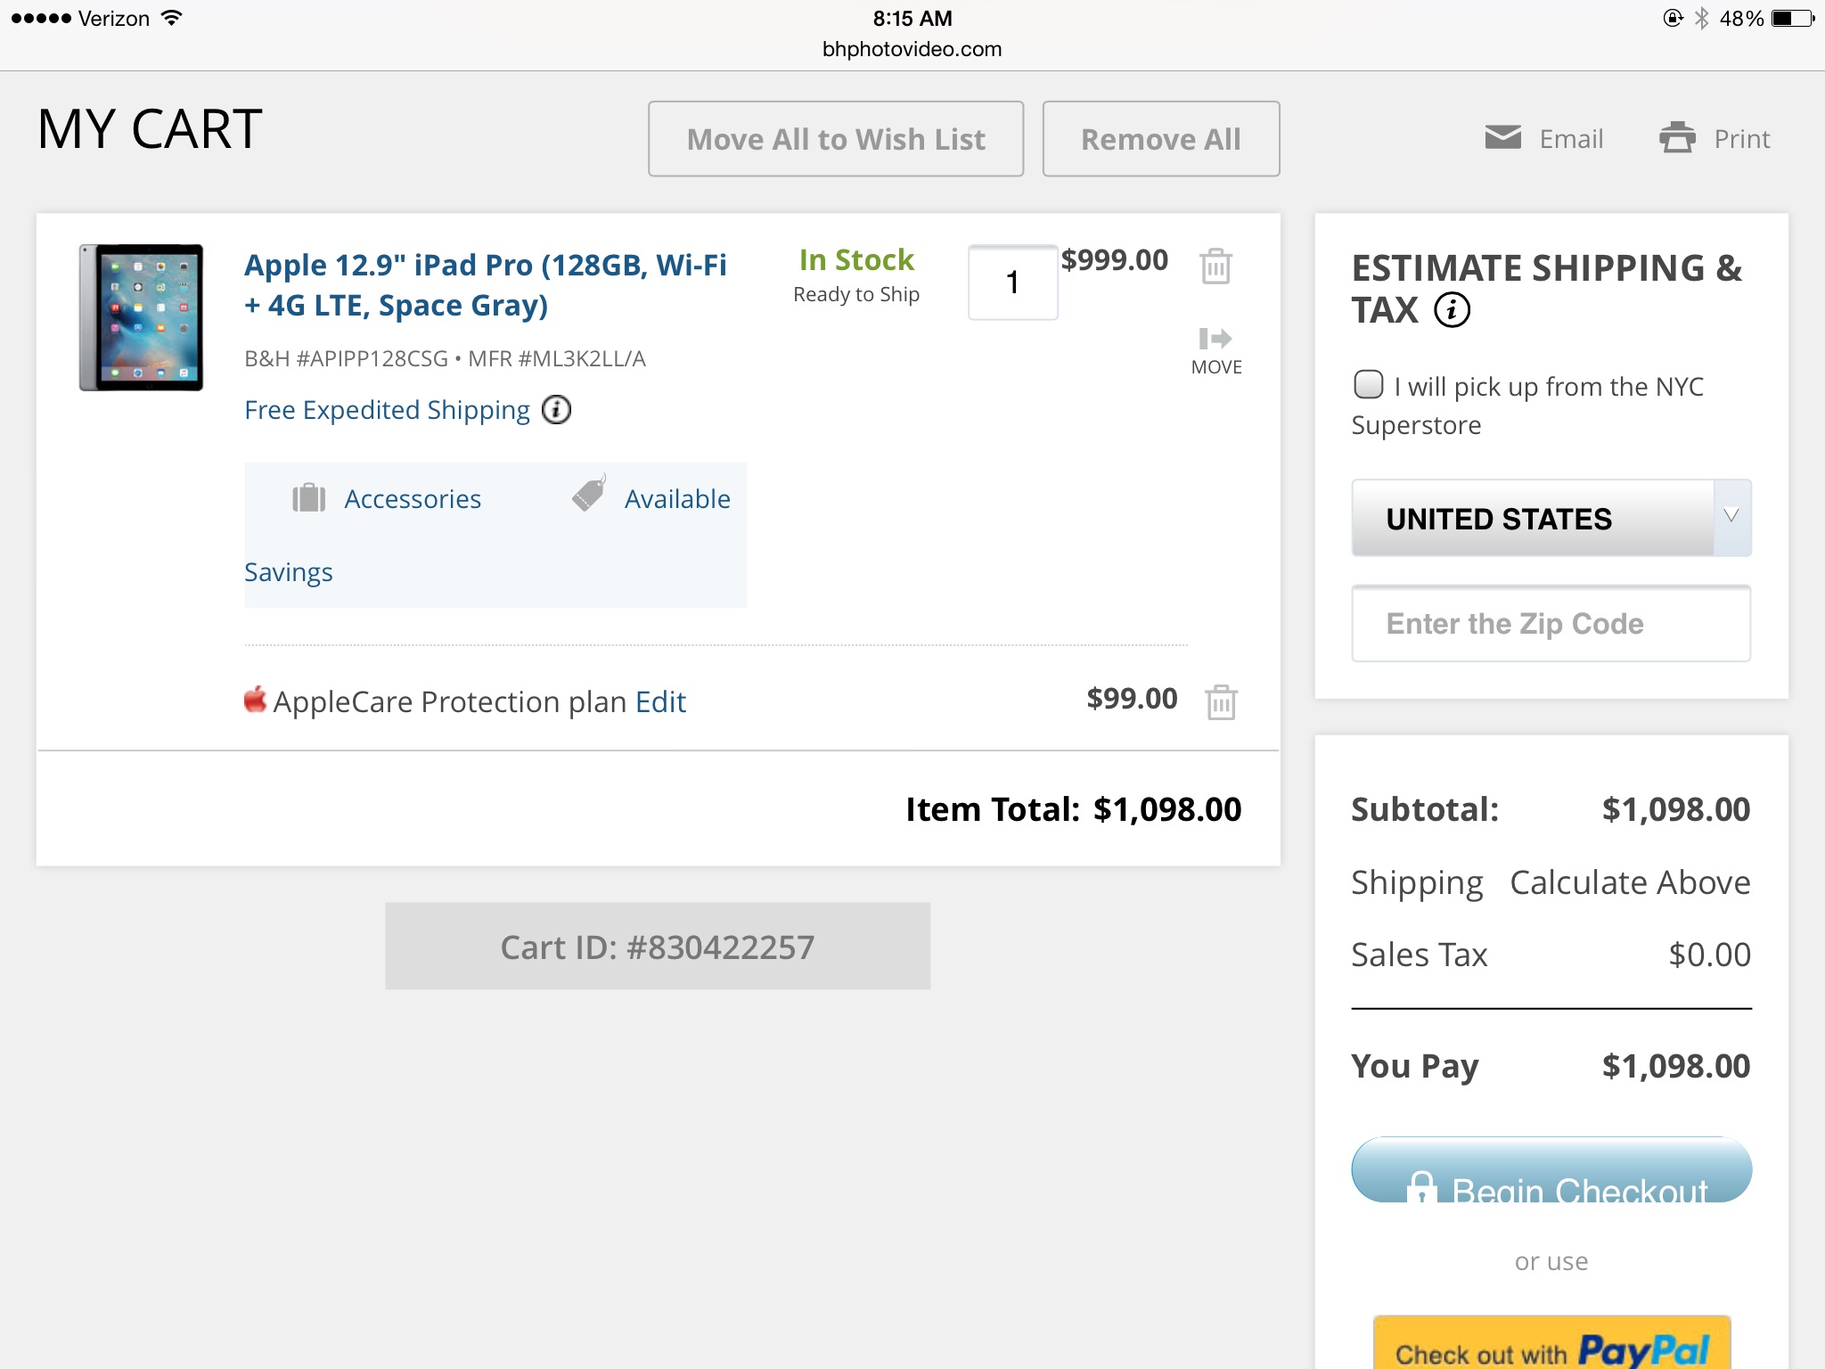This screenshot has height=1369, width=1825.
Task: Click the MOVE arrow icon for iPad Pro
Action: 1215,339
